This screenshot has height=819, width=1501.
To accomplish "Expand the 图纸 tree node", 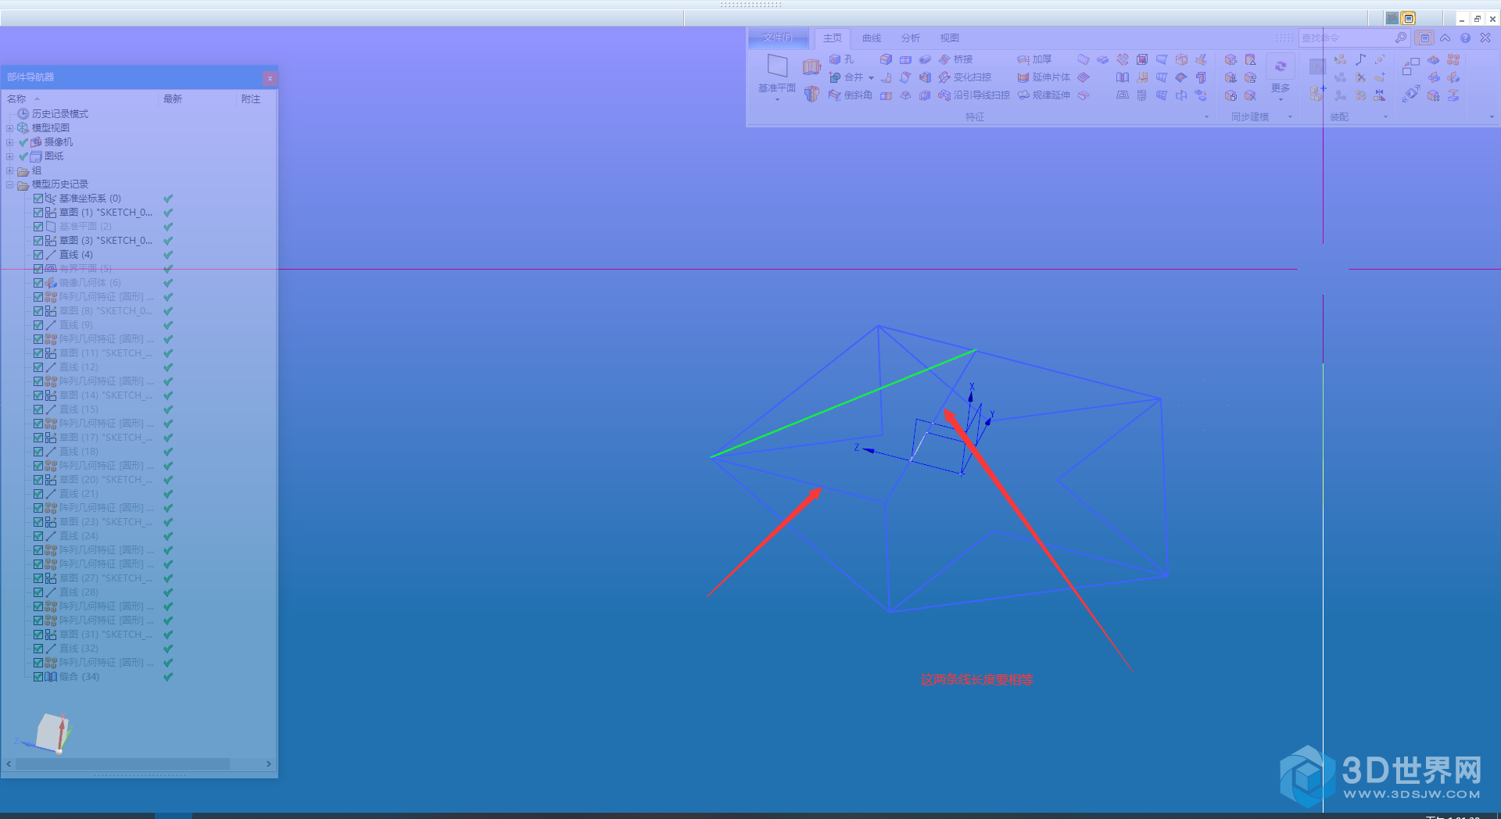I will (9, 156).
